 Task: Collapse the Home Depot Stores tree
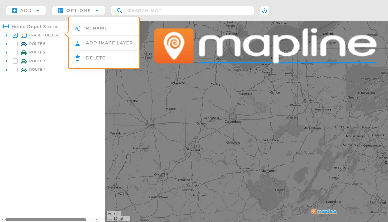(x=6, y=27)
